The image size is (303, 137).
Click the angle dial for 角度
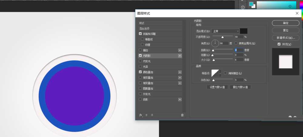click(215, 43)
